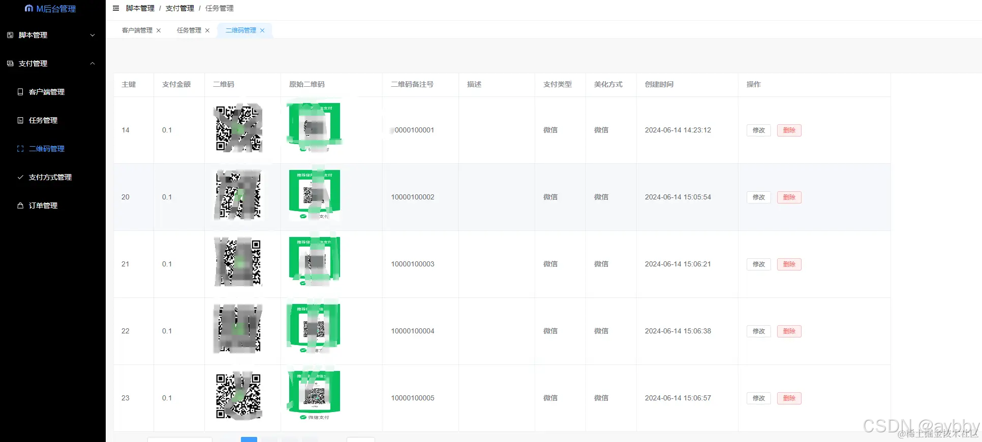Close the 二维码管理 tab
The width and height of the screenshot is (982, 442).
coord(262,30)
